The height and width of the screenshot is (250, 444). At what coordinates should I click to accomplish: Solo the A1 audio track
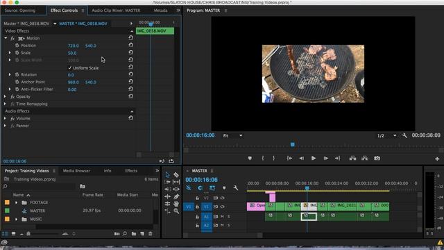click(229, 217)
